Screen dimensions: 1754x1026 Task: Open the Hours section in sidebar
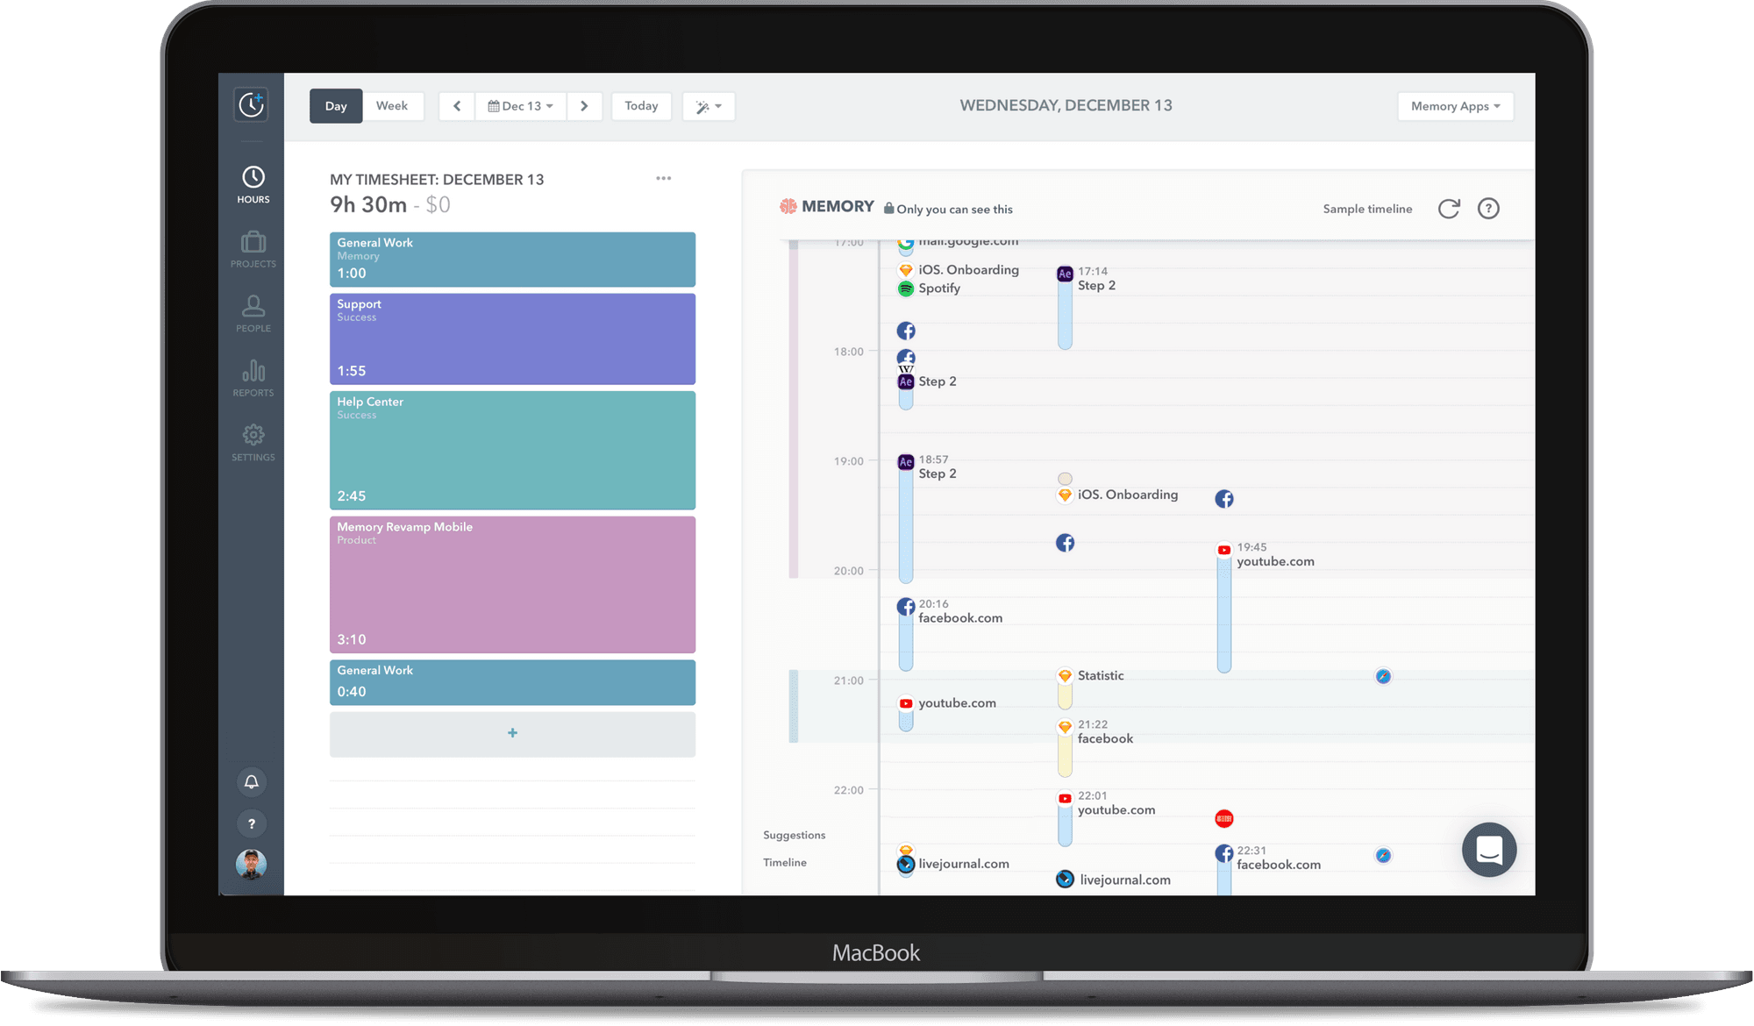point(253,184)
